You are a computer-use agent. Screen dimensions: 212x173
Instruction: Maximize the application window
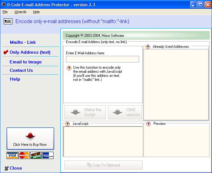[201, 5]
